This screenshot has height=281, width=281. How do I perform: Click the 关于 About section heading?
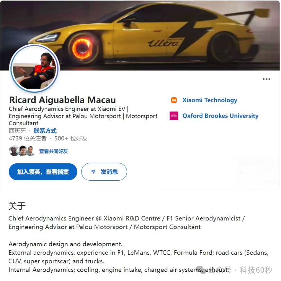point(17,206)
